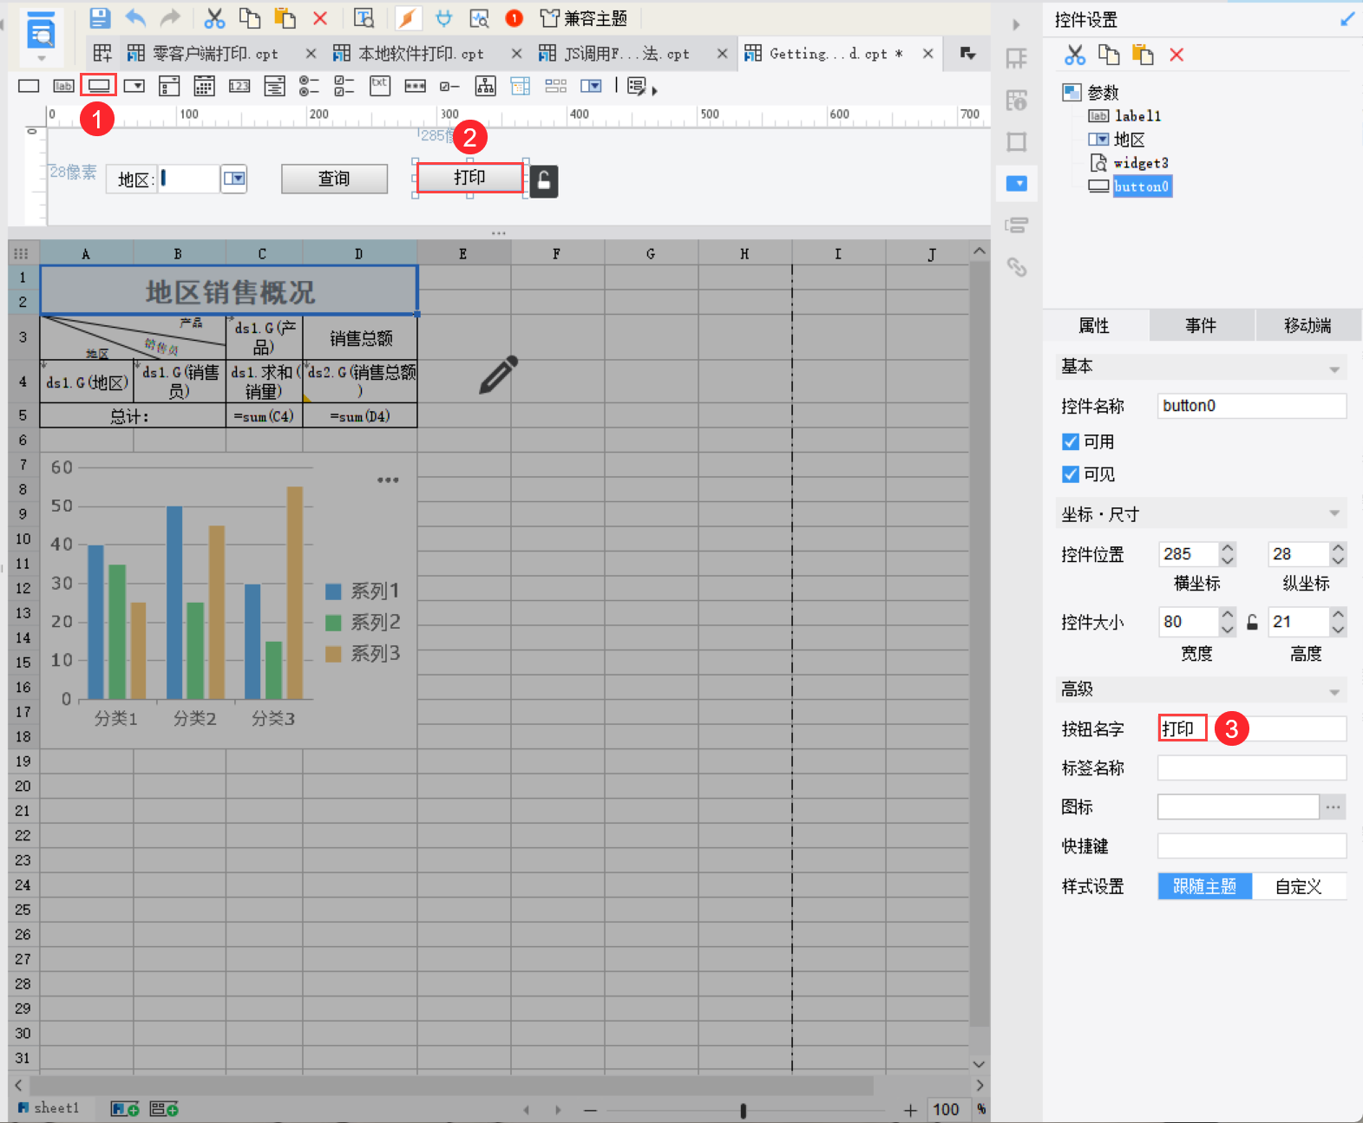Select the 地区 item in the widget tree
The height and width of the screenshot is (1123, 1363).
pos(1130,140)
